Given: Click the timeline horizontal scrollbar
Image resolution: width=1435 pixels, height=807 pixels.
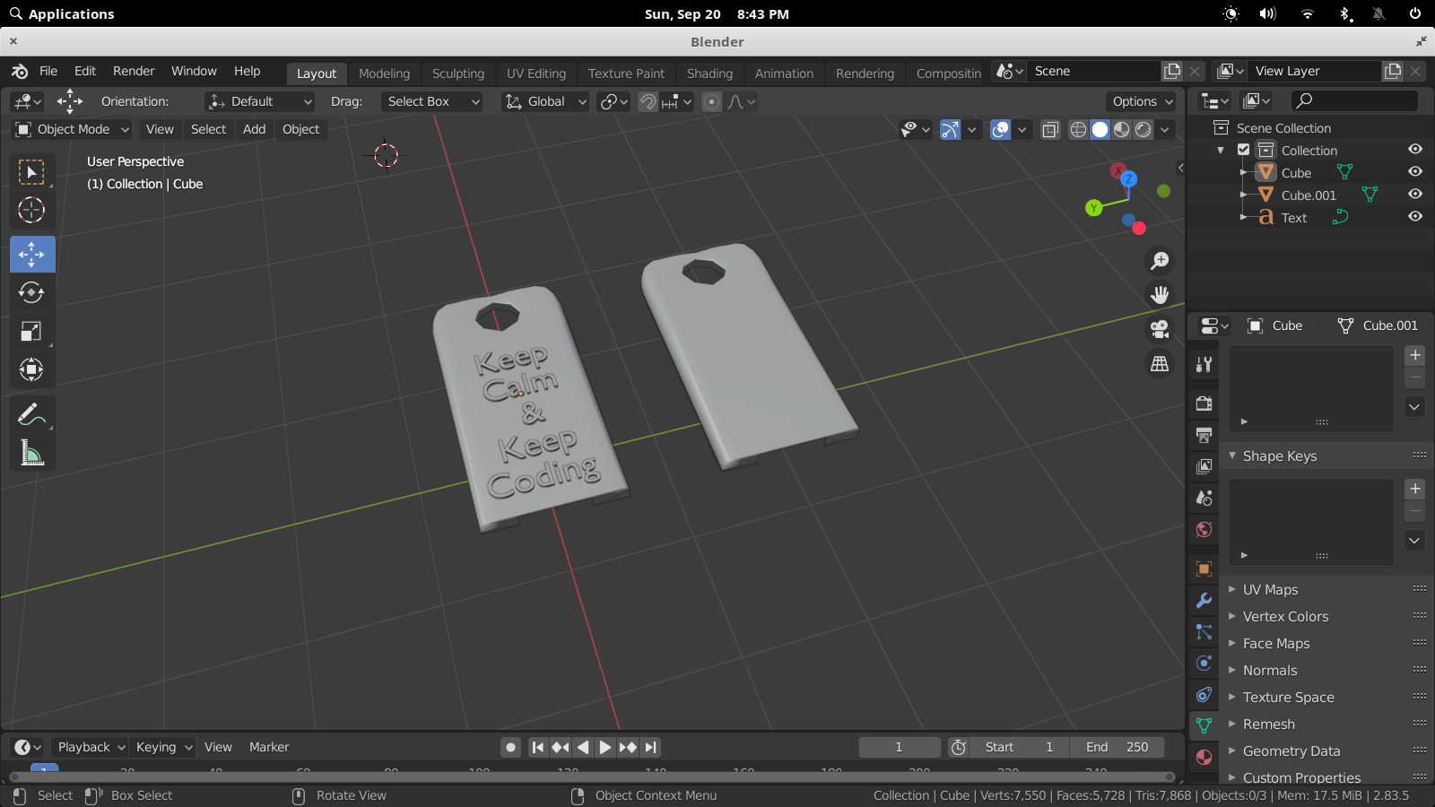Looking at the screenshot, I should [x=592, y=777].
